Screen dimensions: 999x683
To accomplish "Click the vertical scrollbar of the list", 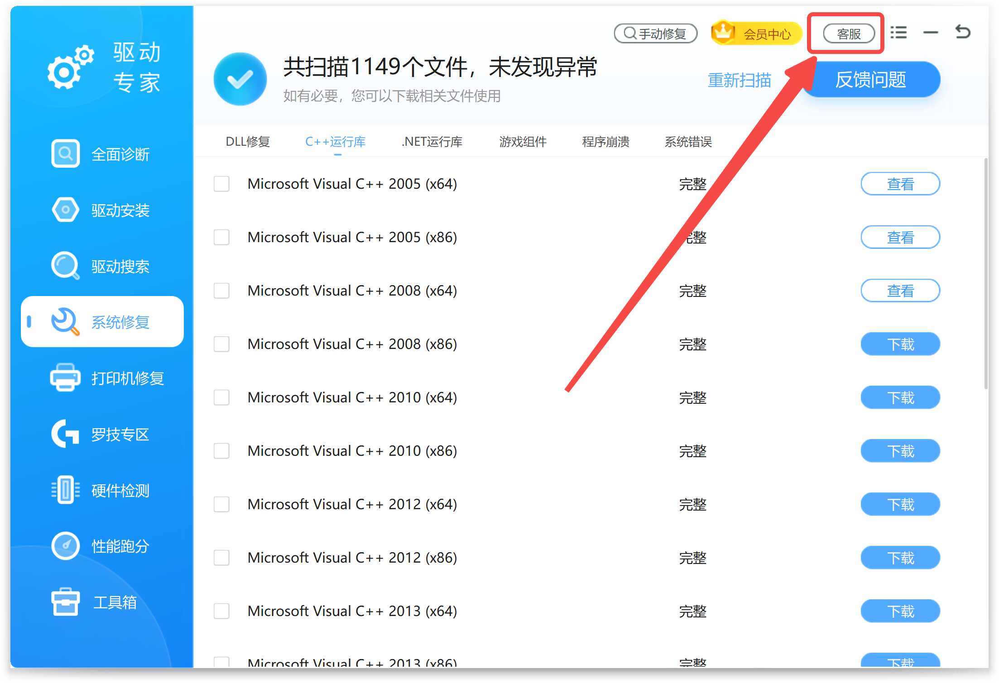I will (x=986, y=274).
